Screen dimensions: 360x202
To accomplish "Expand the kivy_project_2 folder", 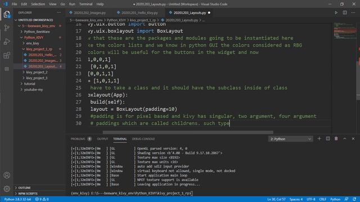I will [39, 72].
